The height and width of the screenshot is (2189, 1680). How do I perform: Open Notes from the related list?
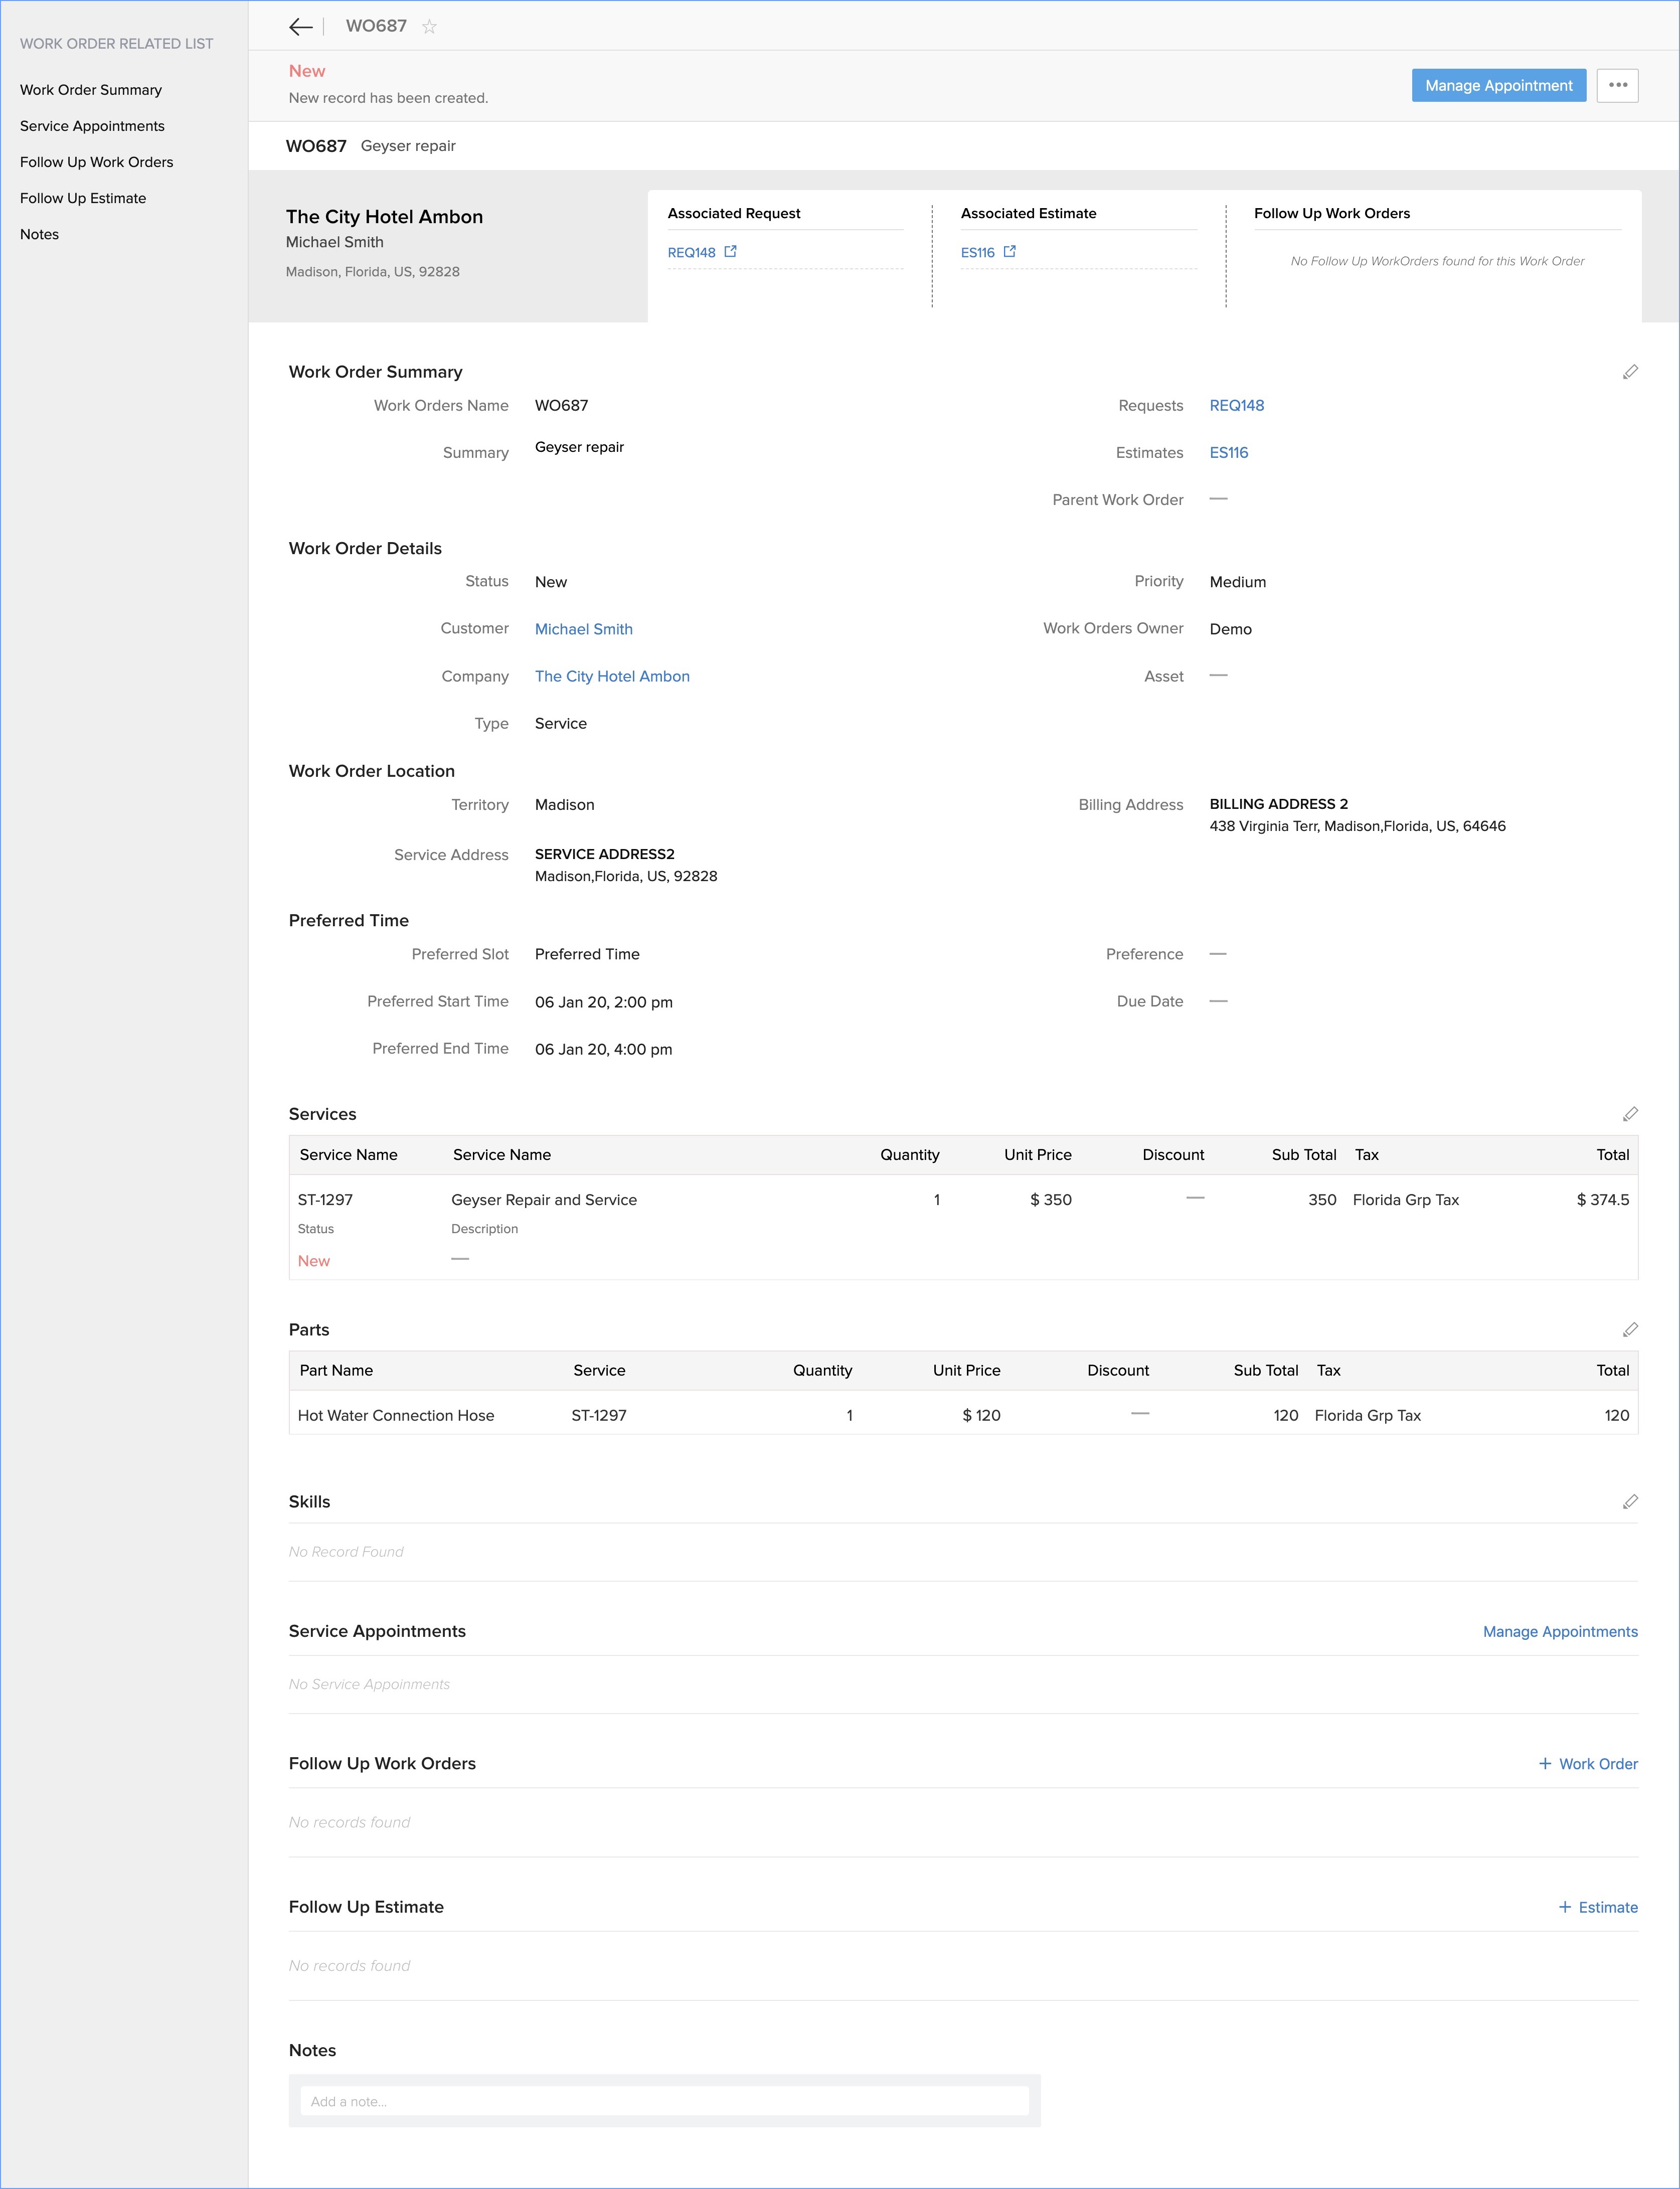point(39,234)
